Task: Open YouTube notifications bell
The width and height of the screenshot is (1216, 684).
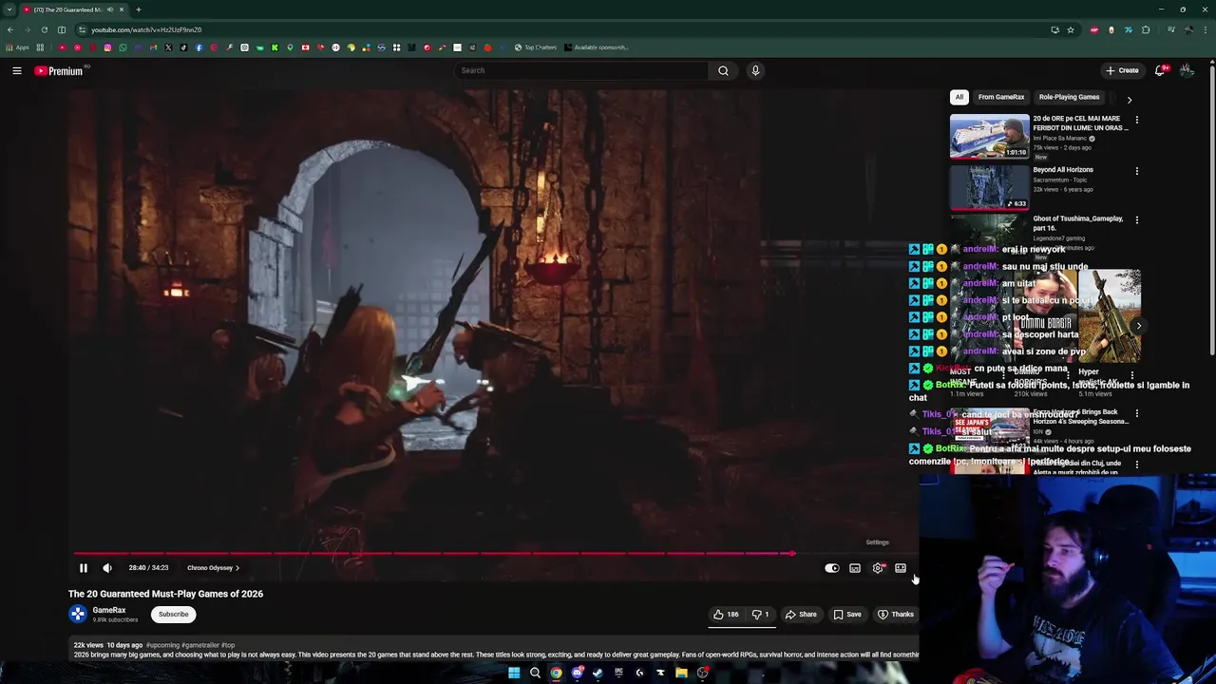Action: (x=1160, y=70)
